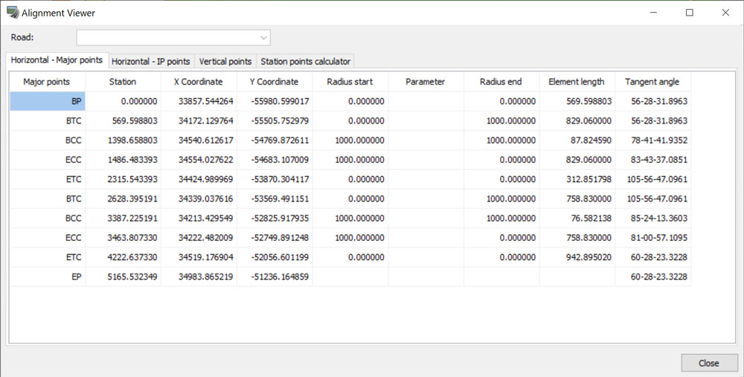Click Y coordinate -51236.164859
The width and height of the screenshot is (744, 377).
coord(275,277)
